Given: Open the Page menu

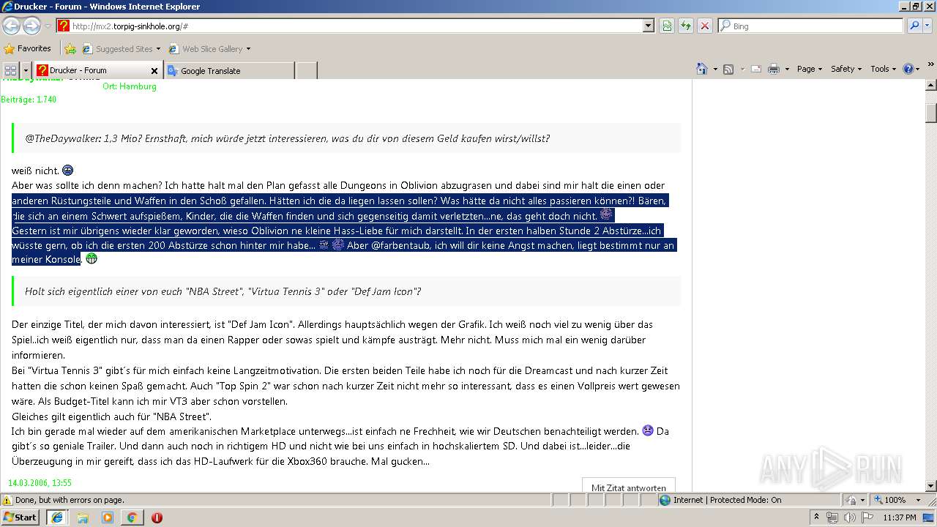Looking at the screenshot, I should click(809, 69).
